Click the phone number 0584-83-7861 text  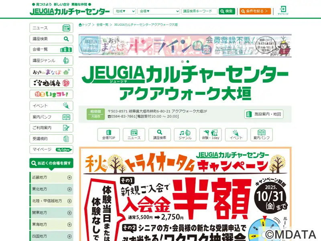(124, 116)
